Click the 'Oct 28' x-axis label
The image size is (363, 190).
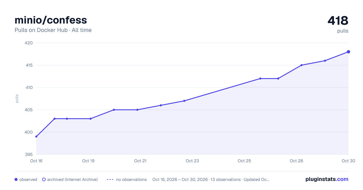(296, 161)
